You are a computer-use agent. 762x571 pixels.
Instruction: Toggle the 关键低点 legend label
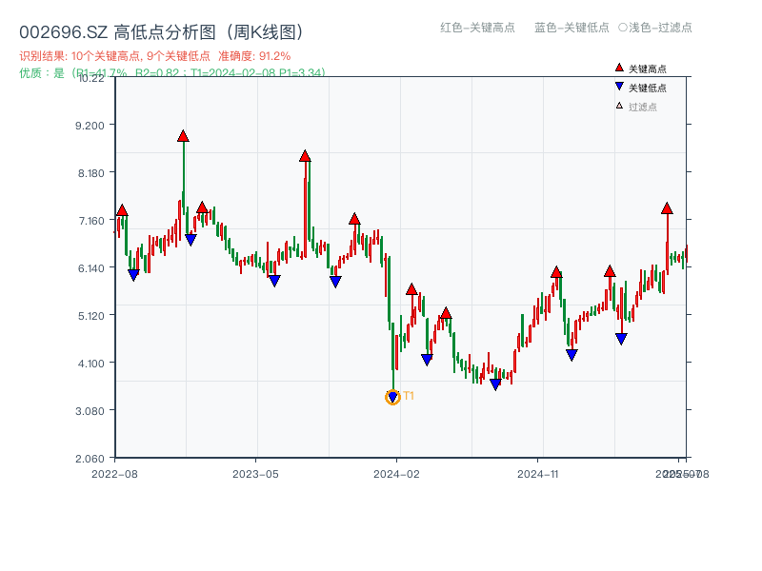(x=648, y=88)
